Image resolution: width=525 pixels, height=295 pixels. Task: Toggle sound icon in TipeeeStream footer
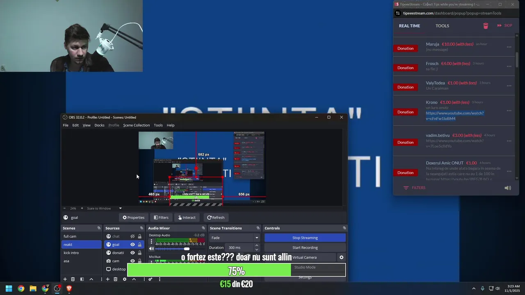[508, 188]
